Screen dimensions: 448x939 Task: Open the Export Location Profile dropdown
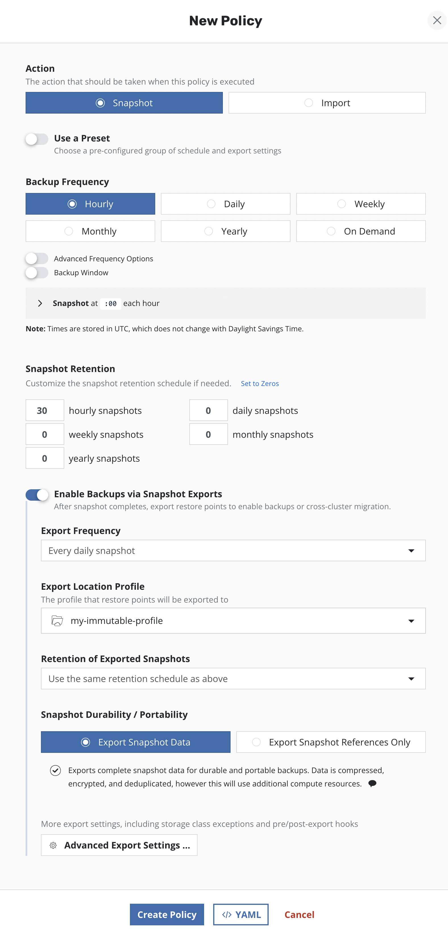coord(233,620)
